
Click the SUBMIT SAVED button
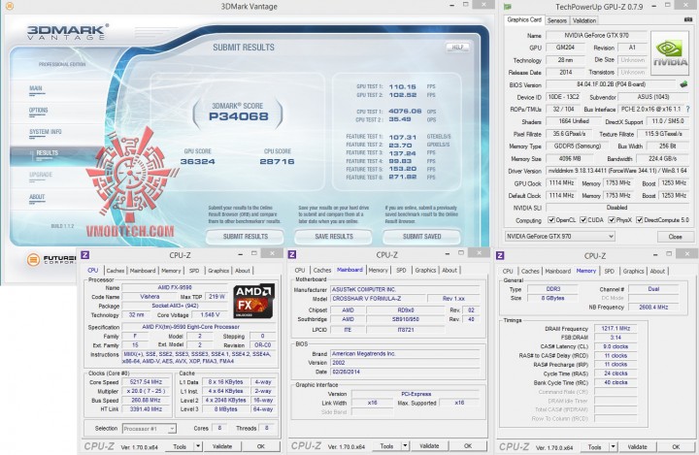pyautogui.click(x=421, y=237)
